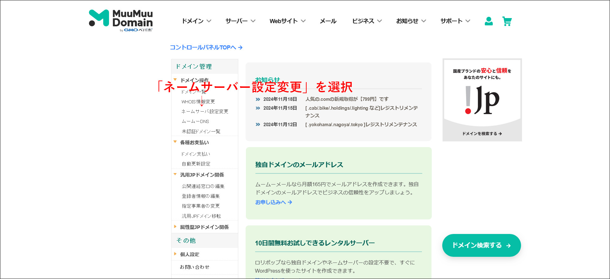
Task: Open 登録者情報の編集 in sidebar
Action: tap(200, 196)
